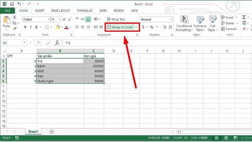
Task: Add a new sheet with plus icon
Action: pos(52,132)
